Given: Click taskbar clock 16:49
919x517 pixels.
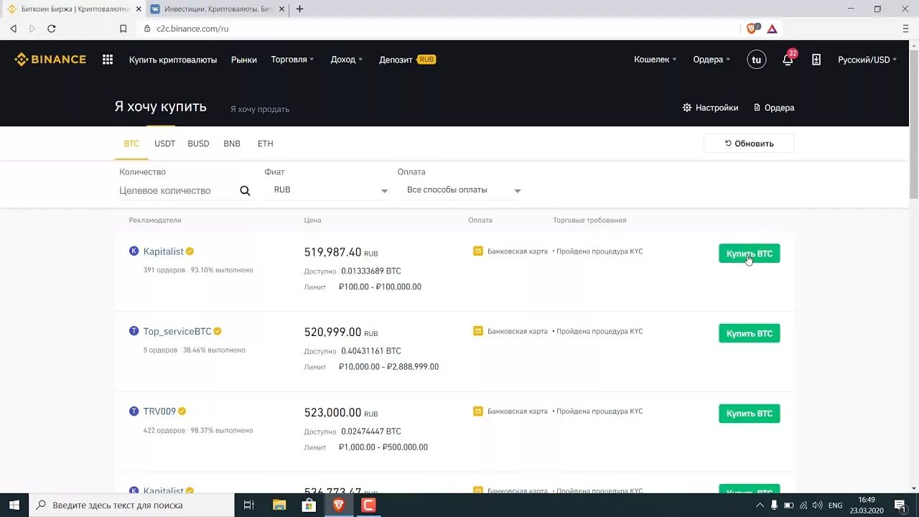Looking at the screenshot, I should [867, 500].
